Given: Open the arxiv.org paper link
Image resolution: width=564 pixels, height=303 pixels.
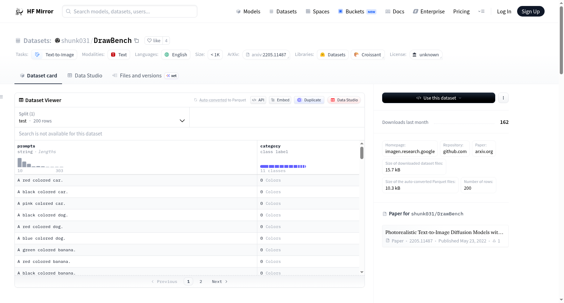Looking at the screenshot, I should 484,148.
